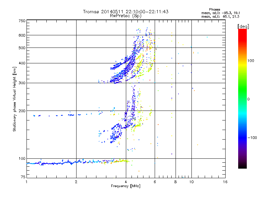Click the 'Stationary phase Virtual Height [km]' axis label
Screen dimensions: 265x198
click(x=15, y=99)
